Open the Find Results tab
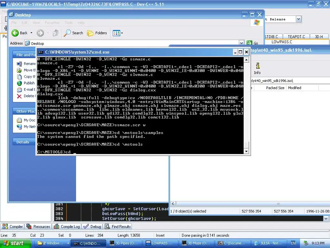Screen dimensions: 330x248 pyautogui.click(x=118, y=226)
